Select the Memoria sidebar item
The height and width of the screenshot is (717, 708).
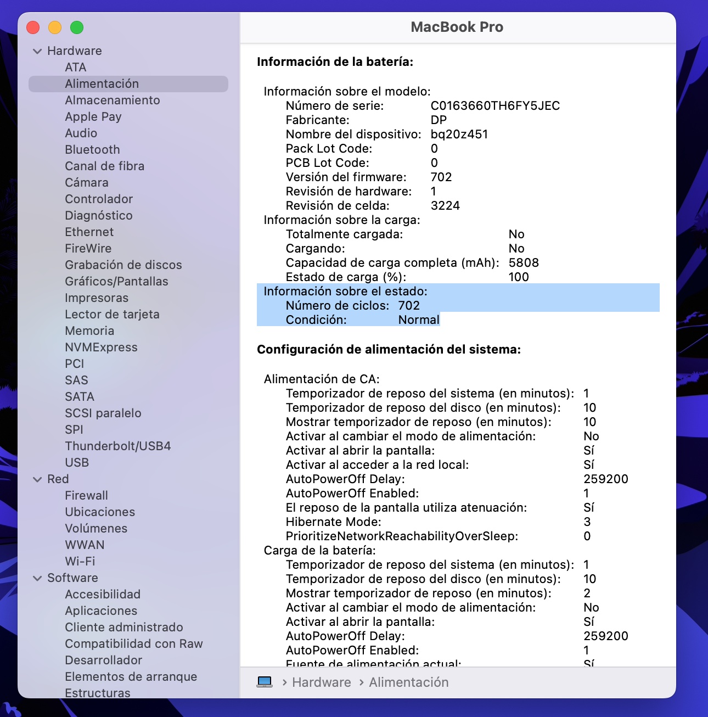point(89,331)
